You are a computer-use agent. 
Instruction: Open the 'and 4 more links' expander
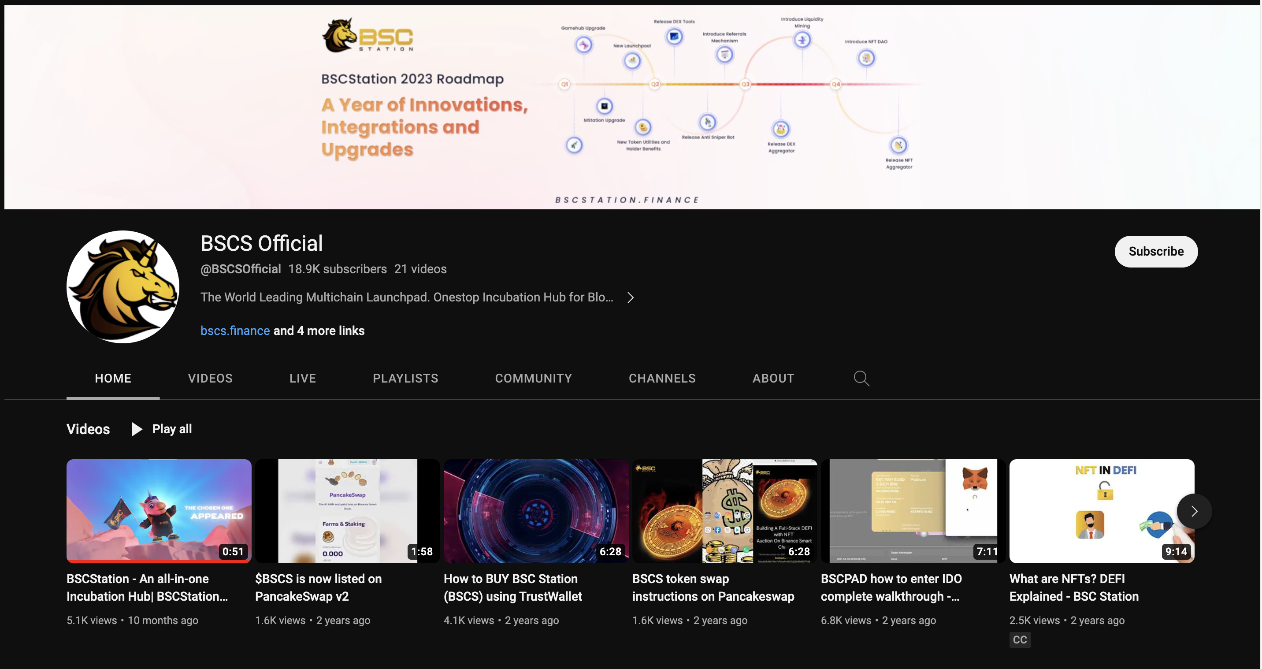point(319,331)
